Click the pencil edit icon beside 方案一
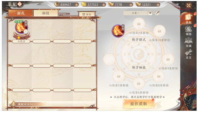 coord(157,13)
